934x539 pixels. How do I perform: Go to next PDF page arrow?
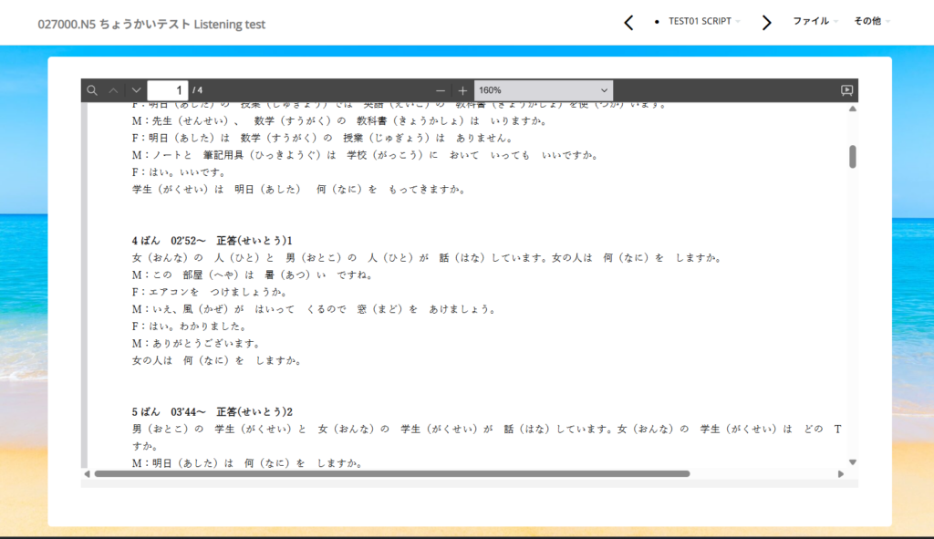pos(136,90)
